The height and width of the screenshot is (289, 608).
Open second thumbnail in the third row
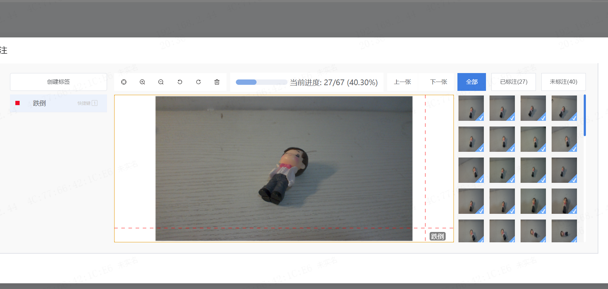502,170
